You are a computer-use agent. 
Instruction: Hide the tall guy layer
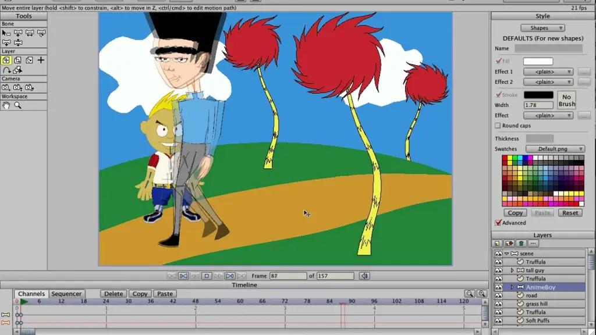click(x=498, y=270)
